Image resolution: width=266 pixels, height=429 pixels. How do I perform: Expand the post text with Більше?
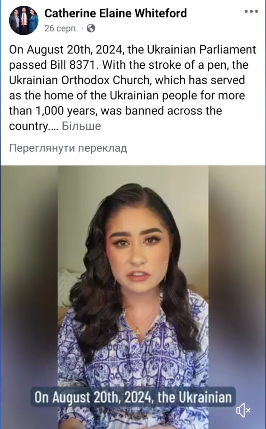pyautogui.click(x=81, y=126)
